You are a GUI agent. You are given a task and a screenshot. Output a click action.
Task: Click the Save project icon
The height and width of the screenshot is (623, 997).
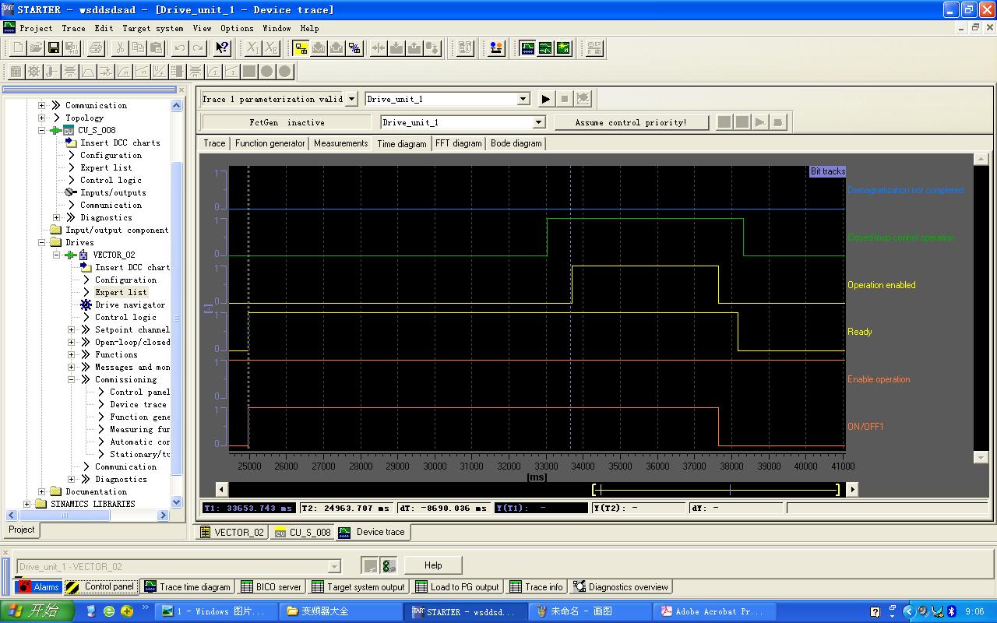click(x=54, y=48)
